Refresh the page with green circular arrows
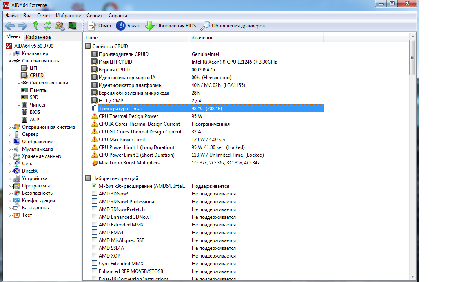 point(48,26)
